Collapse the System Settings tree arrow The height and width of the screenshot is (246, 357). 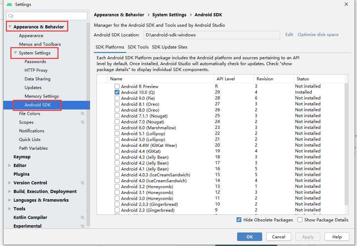pyautogui.click(x=16, y=53)
